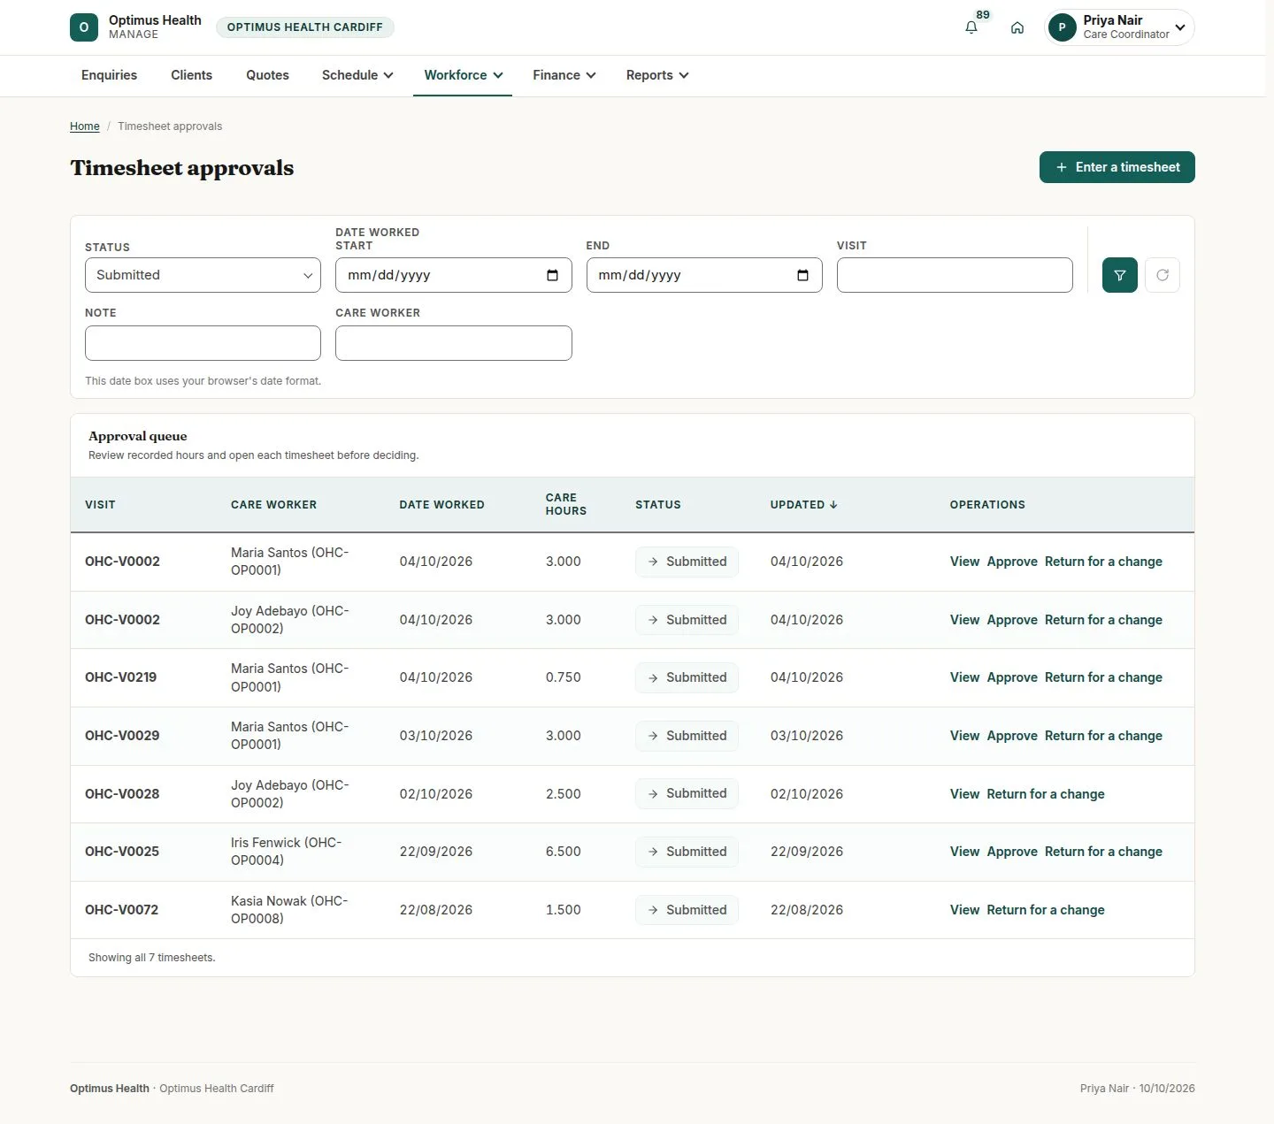Click into the Care Worker filter field
This screenshot has height=1124, width=1274.
tap(454, 343)
